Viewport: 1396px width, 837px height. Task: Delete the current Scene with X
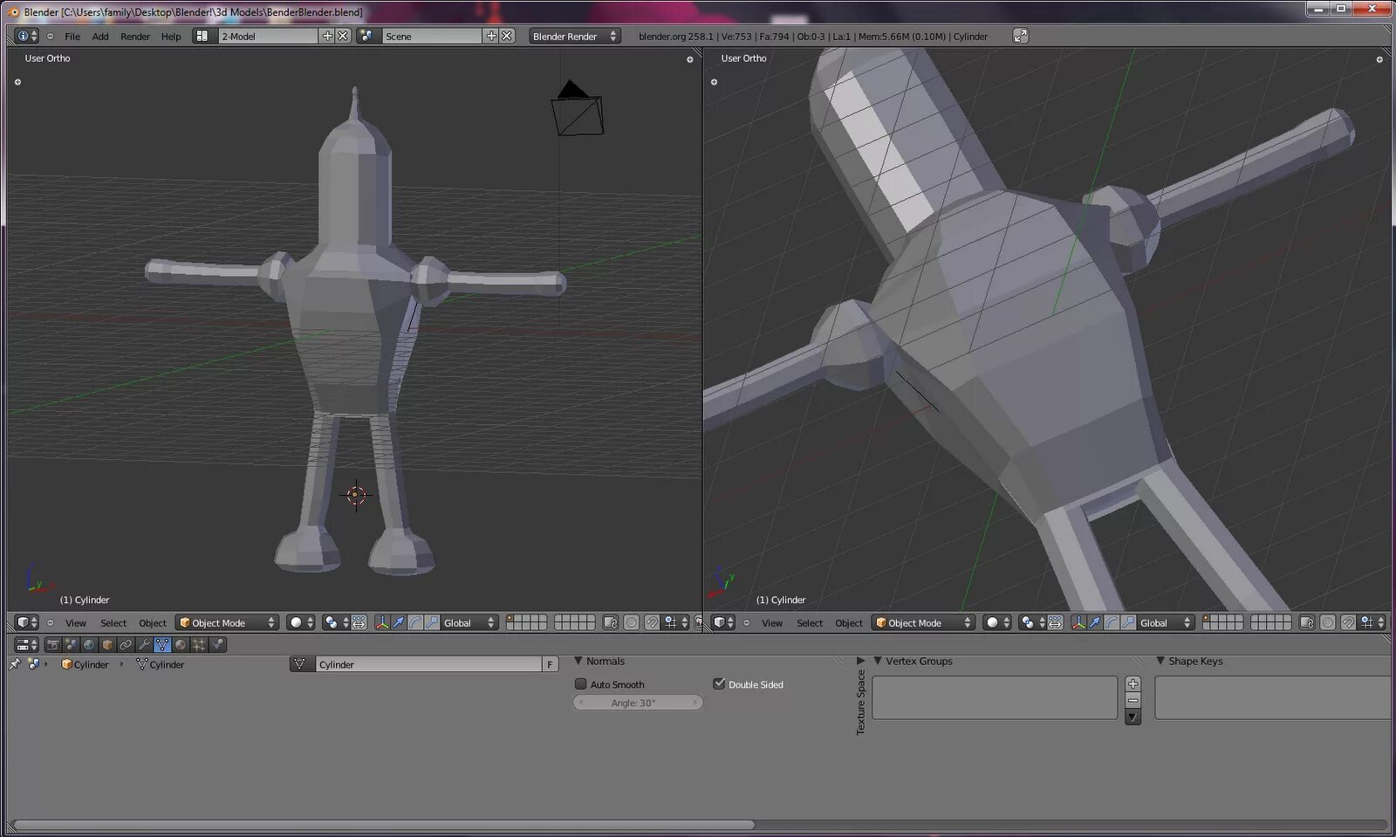[x=507, y=36]
